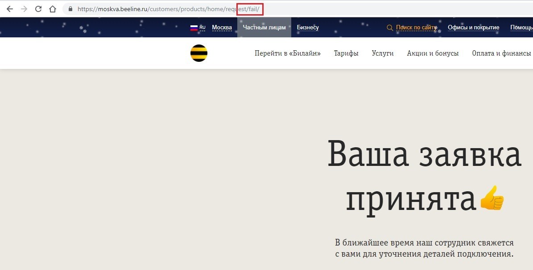Open the Перейти в «Билайн» menu
533x270 pixels.
[x=288, y=53]
